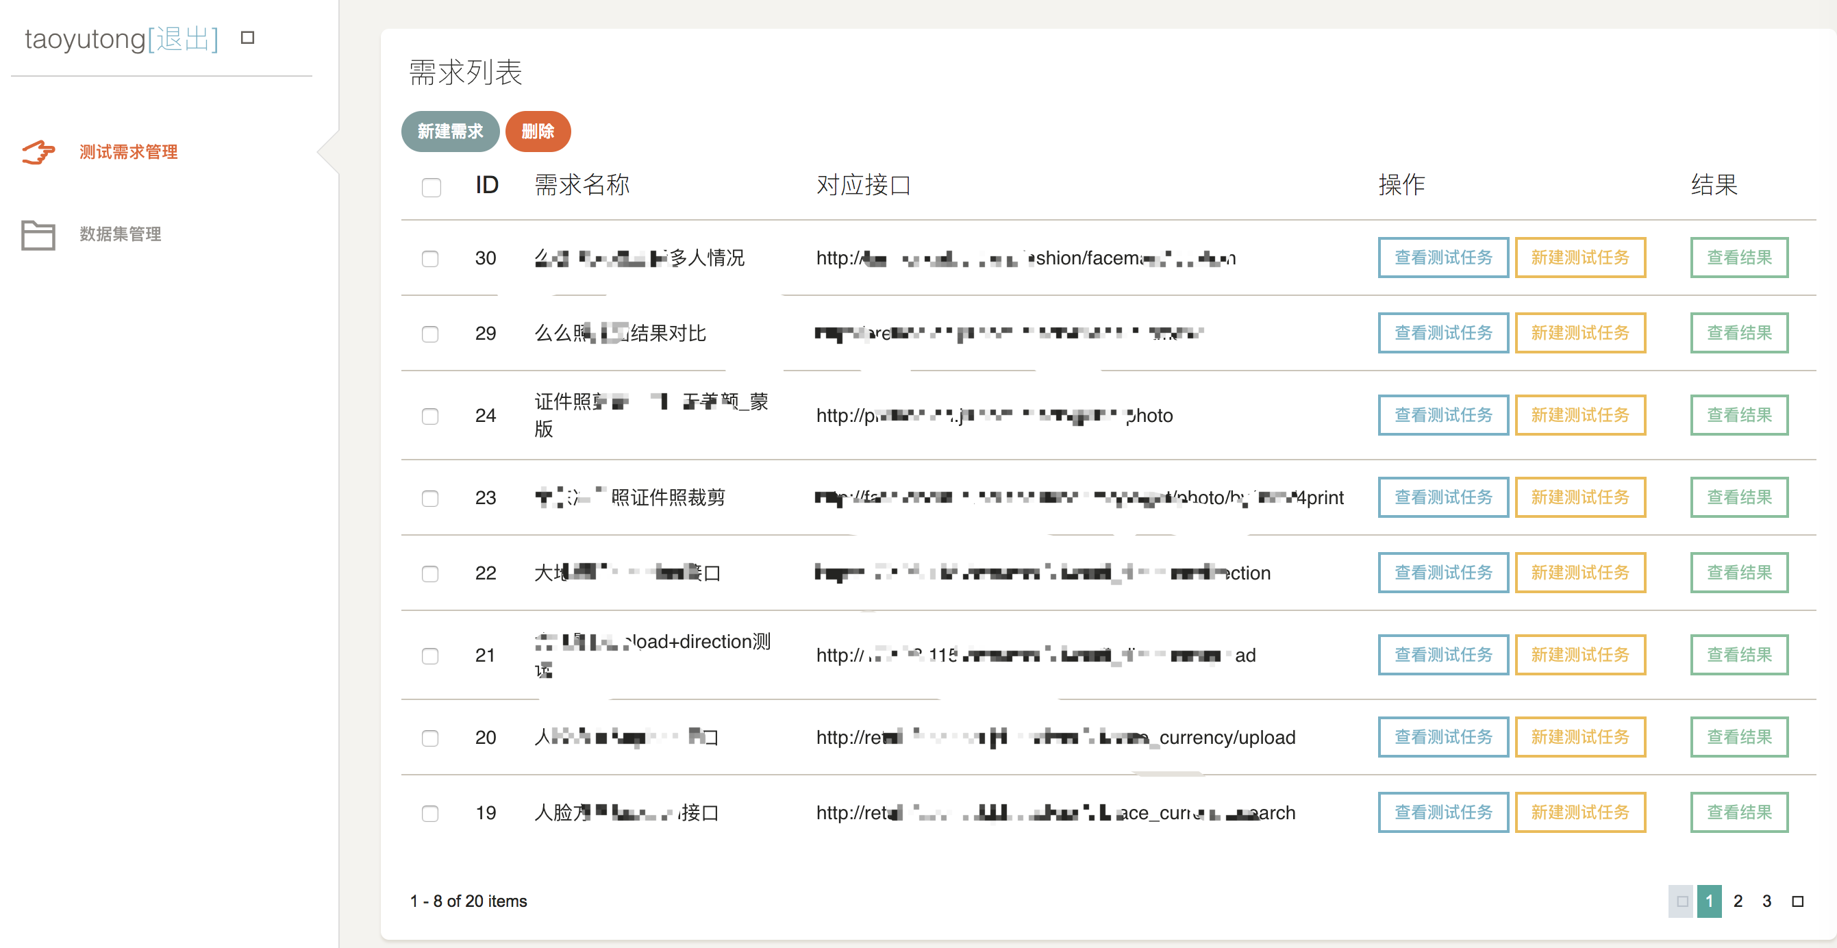Click 新建测试任务 for row ID 22
Image resolution: width=1837 pixels, height=948 pixels.
(1580, 573)
